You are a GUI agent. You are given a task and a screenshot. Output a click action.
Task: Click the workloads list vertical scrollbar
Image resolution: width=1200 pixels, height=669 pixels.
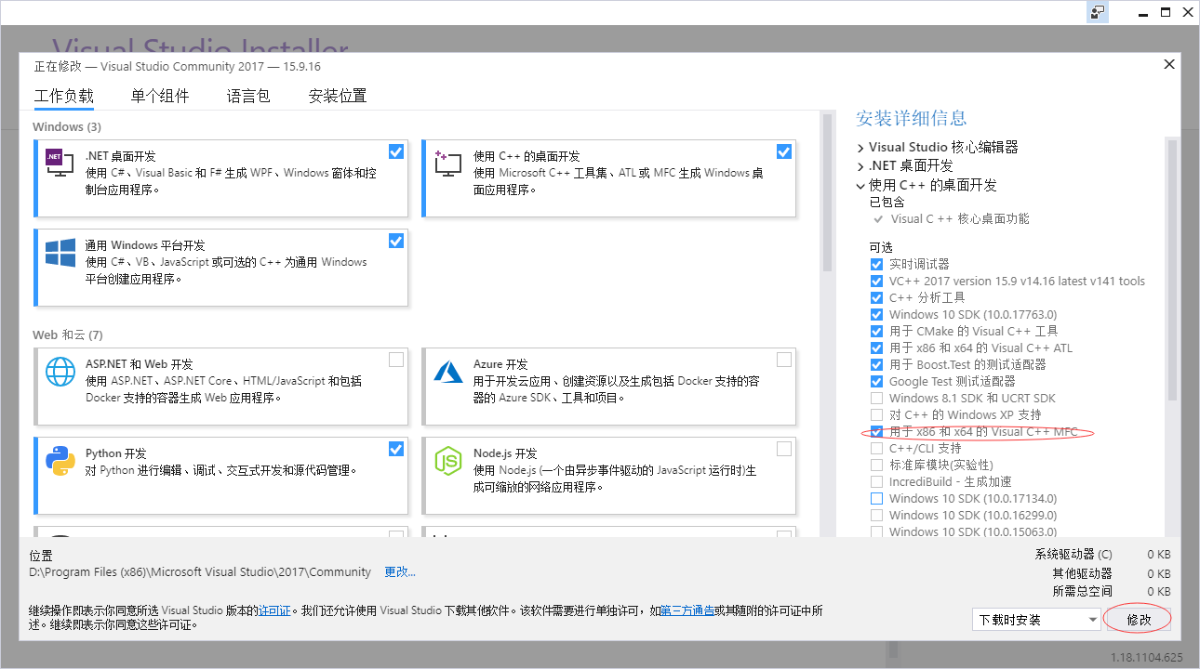click(826, 195)
